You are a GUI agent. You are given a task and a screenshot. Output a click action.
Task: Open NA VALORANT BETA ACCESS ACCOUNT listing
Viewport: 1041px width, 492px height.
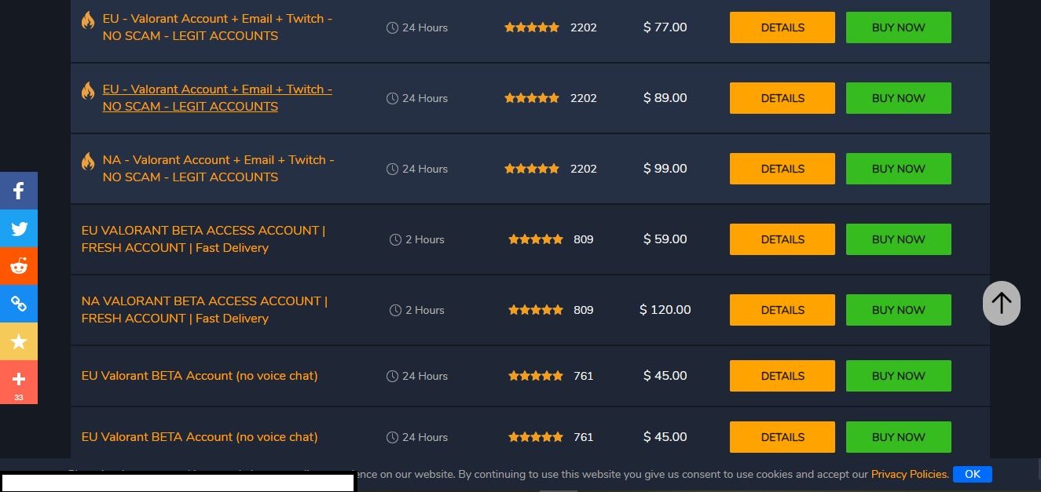click(204, 310)
